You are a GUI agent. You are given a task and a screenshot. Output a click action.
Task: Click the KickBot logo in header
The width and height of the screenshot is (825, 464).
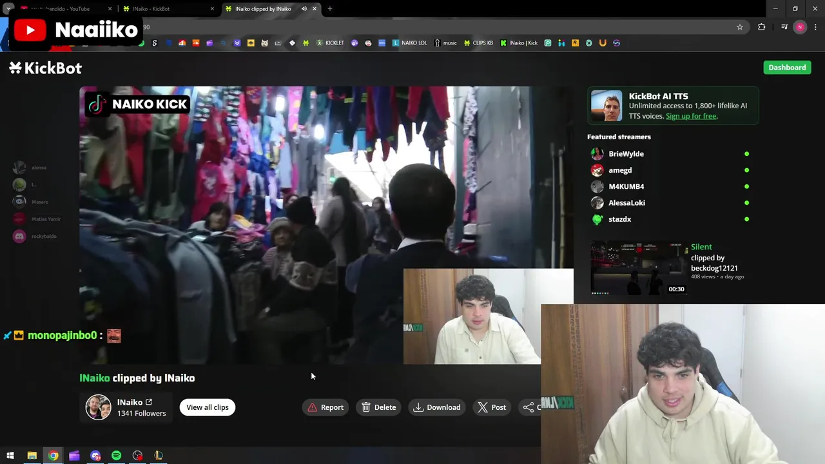[45, 68]
